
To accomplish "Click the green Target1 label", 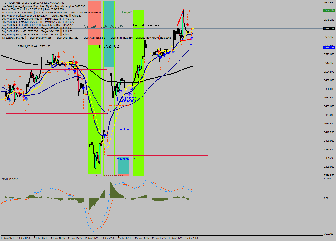I will tap(127, 12).
